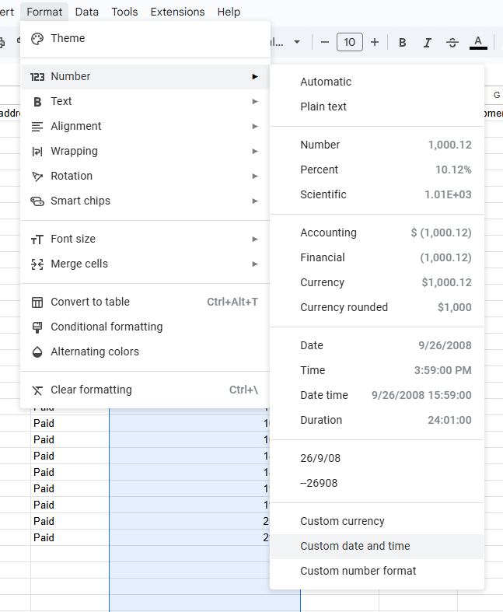Viewport: 503px width, 612px height.
Task: Apply Percent format
Action: pos(377,170)
